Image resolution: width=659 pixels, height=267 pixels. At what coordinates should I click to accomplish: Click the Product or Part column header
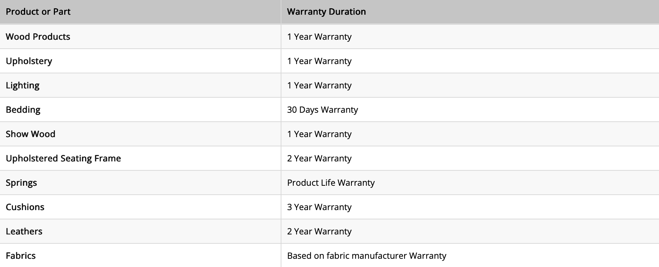[140, 12]
